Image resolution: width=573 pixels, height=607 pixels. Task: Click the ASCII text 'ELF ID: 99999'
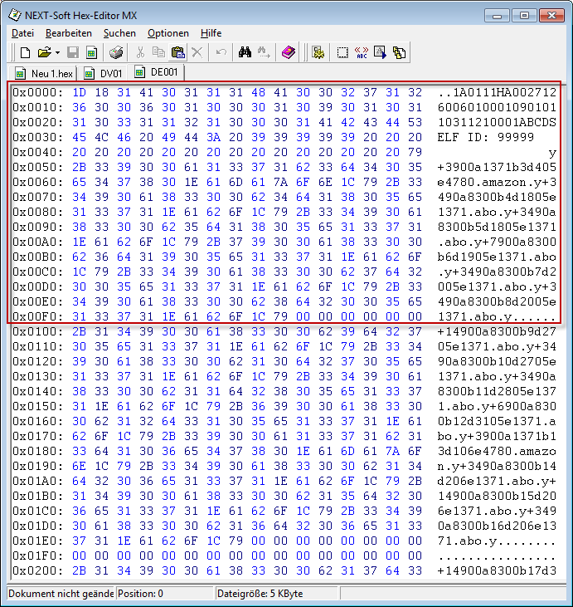tap(482, 136)
